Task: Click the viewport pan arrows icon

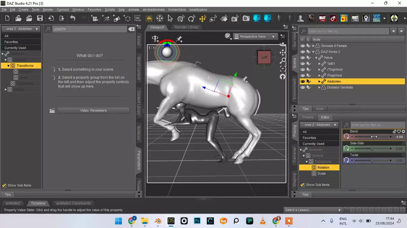Action: [x=283, y=52]
